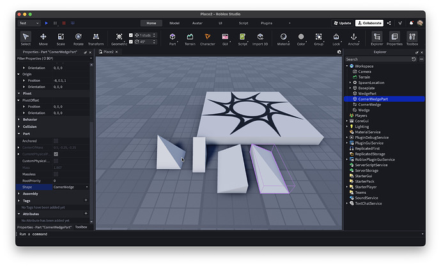Toggle the CustomPhysical checkbox

point(56,160)
